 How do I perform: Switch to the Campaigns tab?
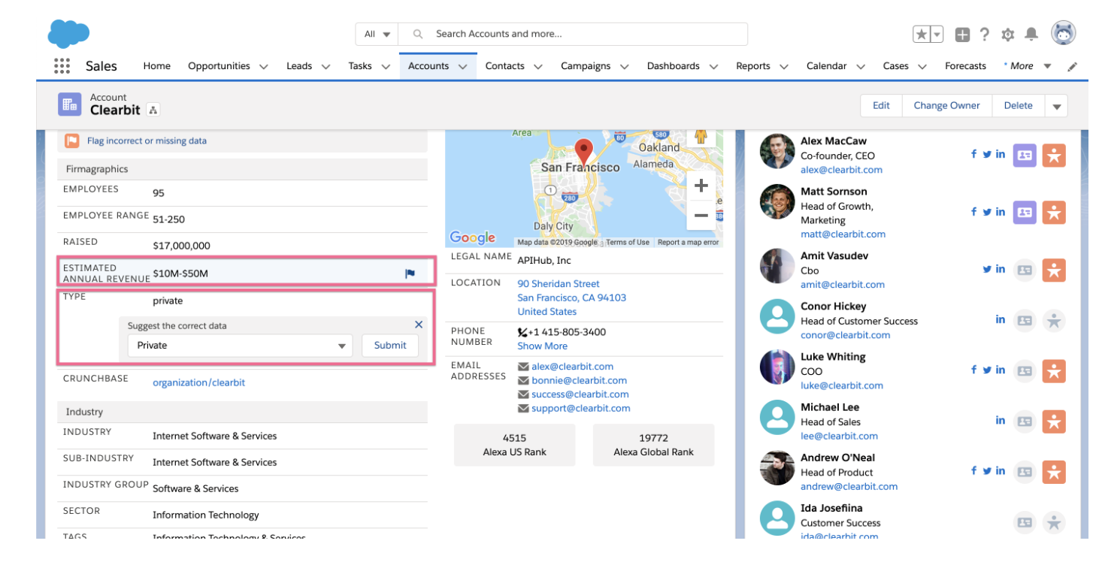586,66
